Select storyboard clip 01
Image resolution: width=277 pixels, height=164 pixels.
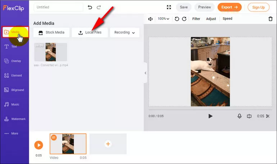pyautogui.click(x=68, y=144)
